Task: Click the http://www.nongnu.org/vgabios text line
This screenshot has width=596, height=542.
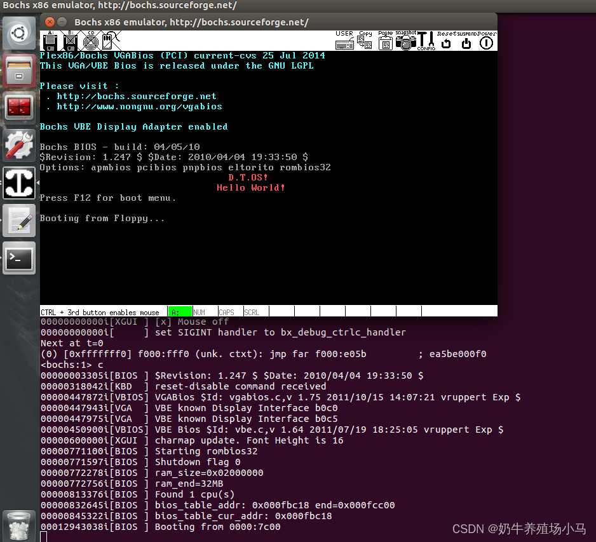Action: (x=140, y=106)
